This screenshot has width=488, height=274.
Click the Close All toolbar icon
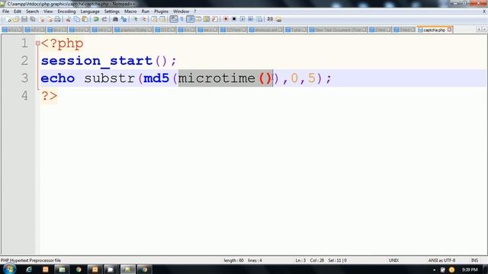(x=50, y=19)
